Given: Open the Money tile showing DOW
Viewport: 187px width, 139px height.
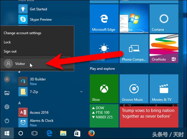Looking at the screenshot, I should tap(104, 116).
